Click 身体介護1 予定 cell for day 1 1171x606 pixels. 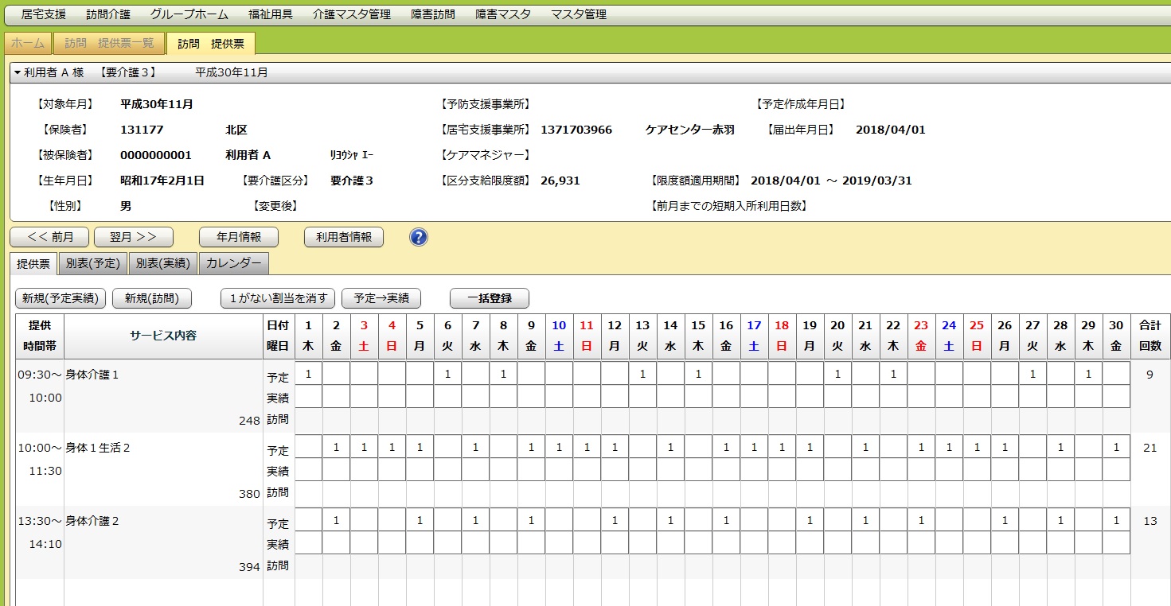308,374
